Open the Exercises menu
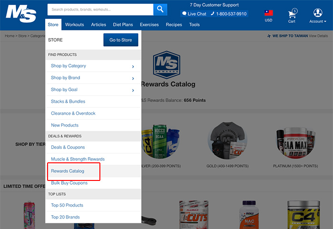This screenshot has width=333, height=229. point(149,25)
